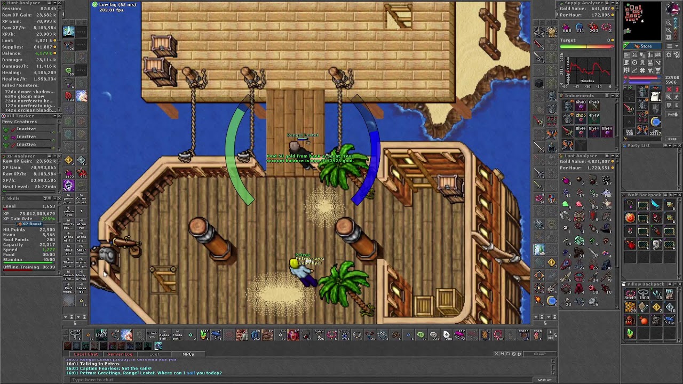683x384 pixels.
Task: Open Loot Analyser panel menu icon
Action: [607, 156]
